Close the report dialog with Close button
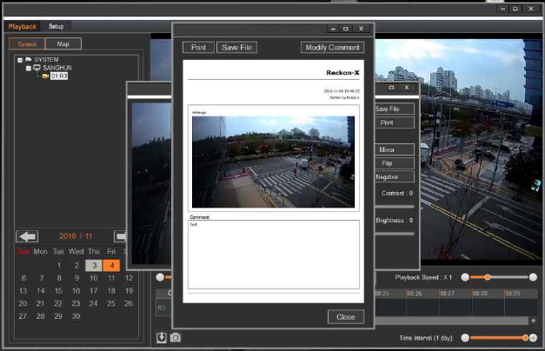 coord(346,317)
